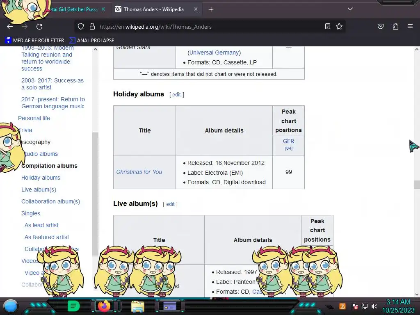Select the chart position value 99

point(288,172)
